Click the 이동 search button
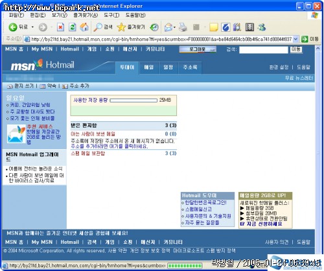 click(296, 49)
